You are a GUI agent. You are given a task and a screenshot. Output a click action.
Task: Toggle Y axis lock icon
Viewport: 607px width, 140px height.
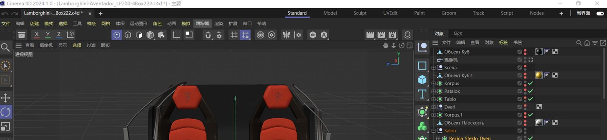(x=48, y=35)
